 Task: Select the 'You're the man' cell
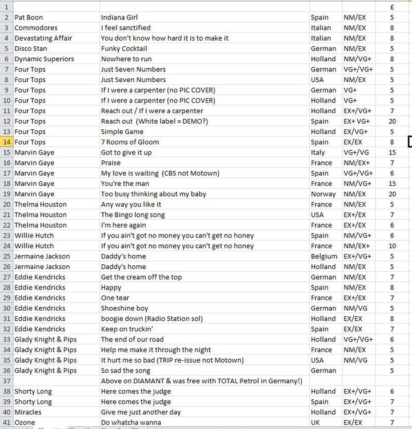pos(205,184)
